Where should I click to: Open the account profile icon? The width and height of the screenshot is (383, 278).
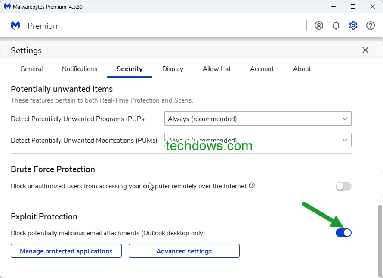click(x=318, y=25)
